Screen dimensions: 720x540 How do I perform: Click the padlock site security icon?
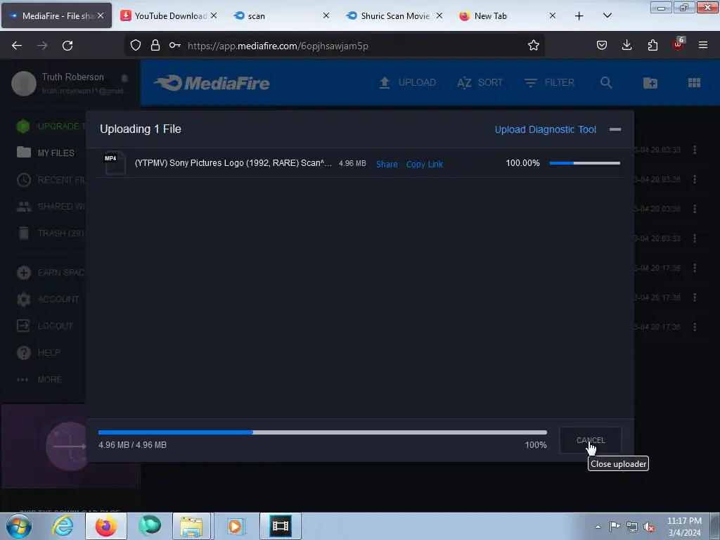pos(155,46)
